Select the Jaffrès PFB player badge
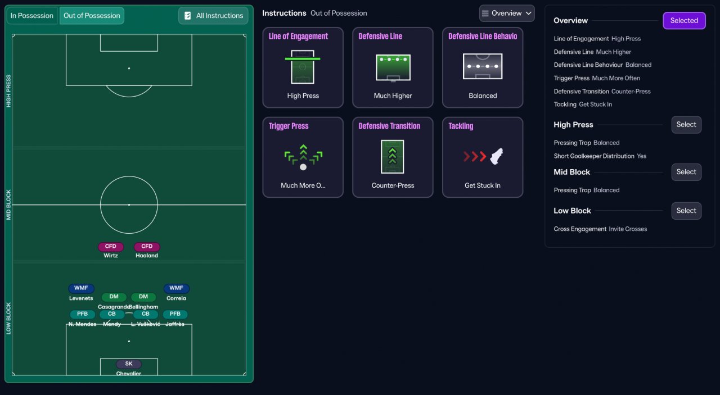The image size is (720, 395). click(175, 315)
